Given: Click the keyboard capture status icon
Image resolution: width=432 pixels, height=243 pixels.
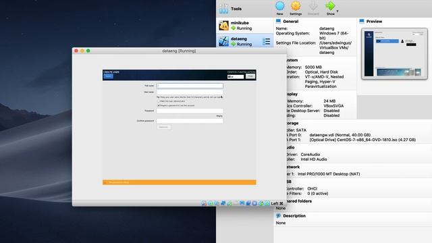Looking at the screenshot, I should click(x=267, y=203).
